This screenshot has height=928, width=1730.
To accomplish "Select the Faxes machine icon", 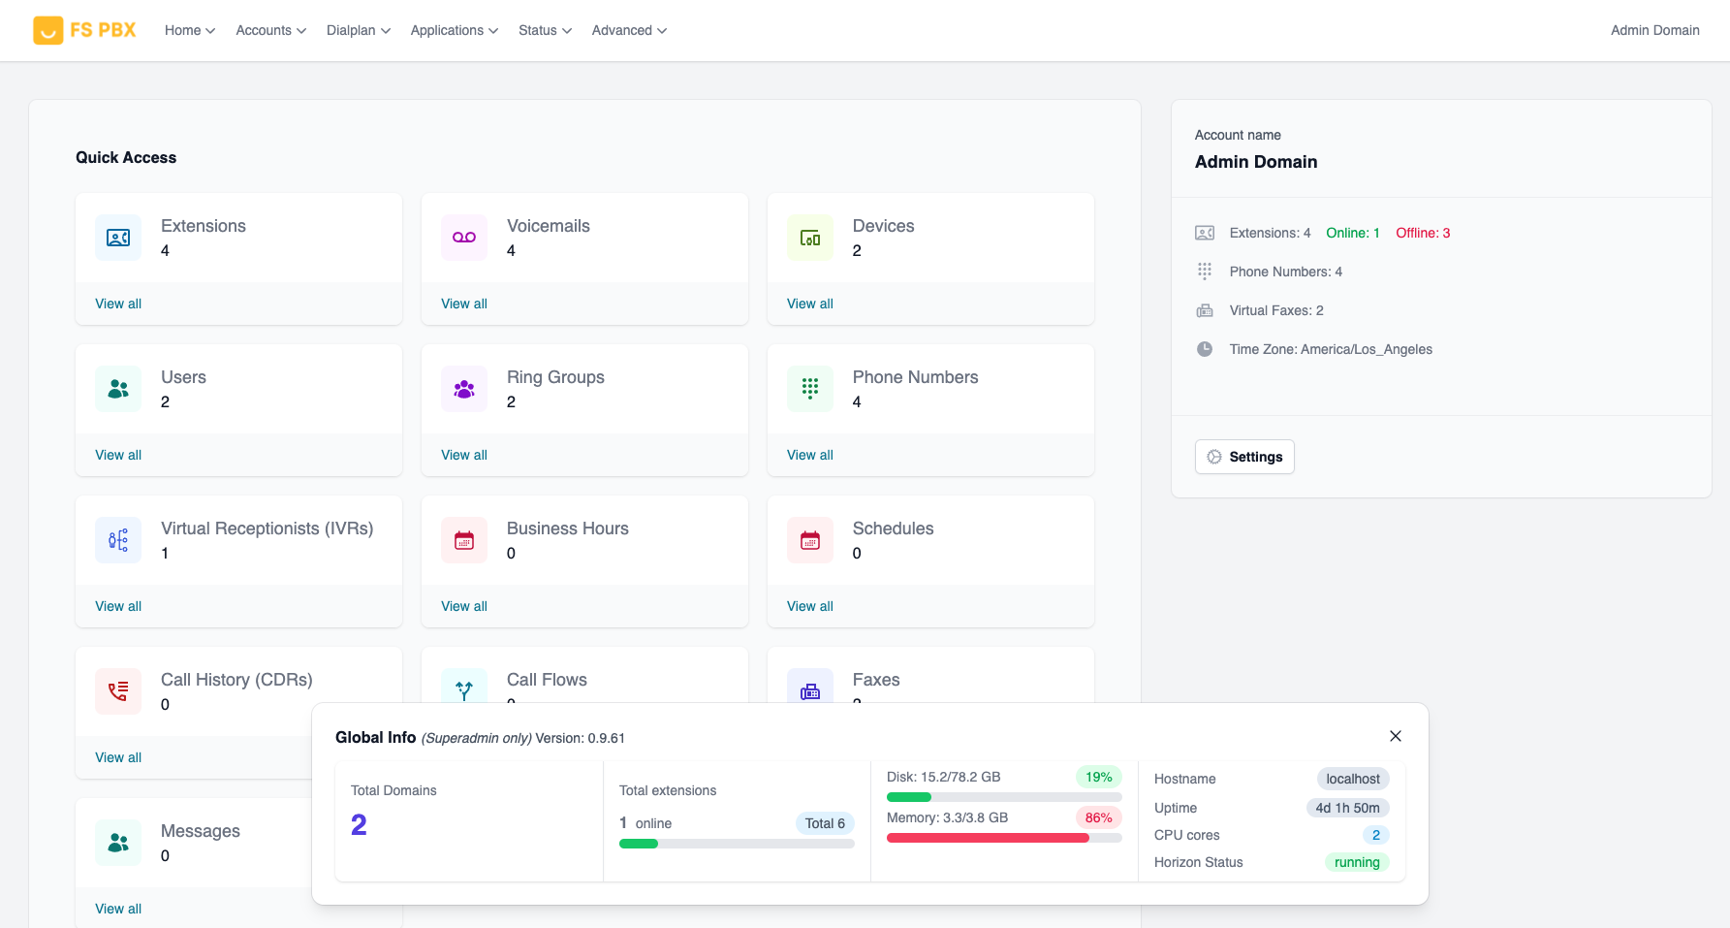I will (809, 690).
